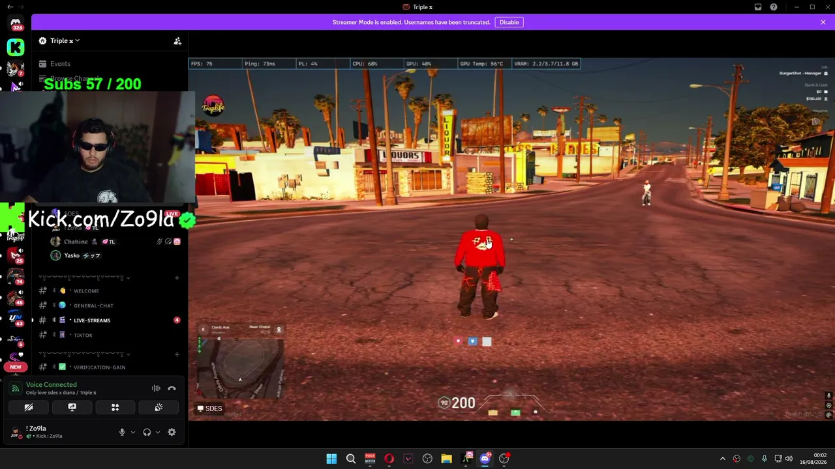Viewport: 835px width, 469px height.
Task: Click the invite people icon beside Triple x
Action: [x=177, y=41]
